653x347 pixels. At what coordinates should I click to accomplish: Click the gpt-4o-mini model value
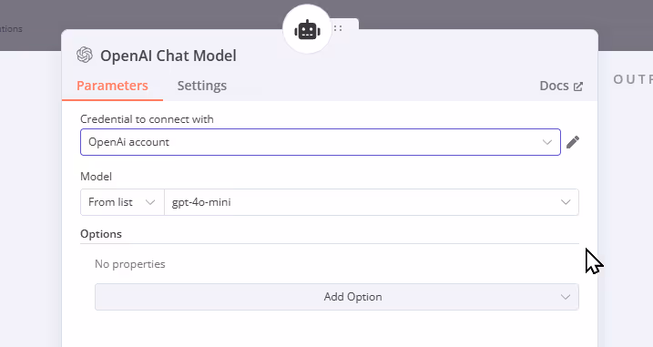pos(201,202)
